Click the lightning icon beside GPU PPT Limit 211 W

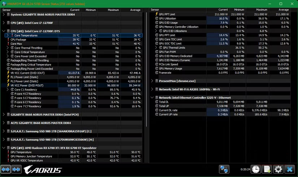point(157,14)
